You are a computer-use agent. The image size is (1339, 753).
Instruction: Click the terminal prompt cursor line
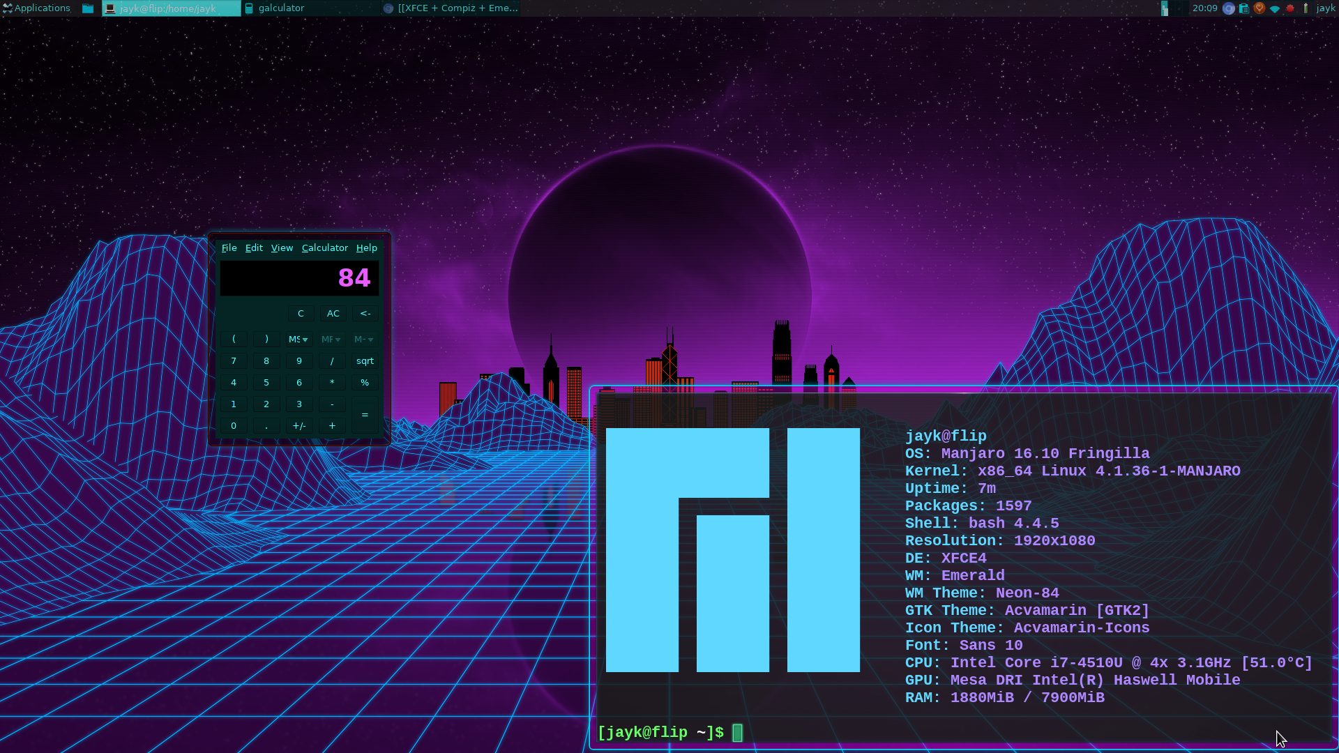[670, 733]
